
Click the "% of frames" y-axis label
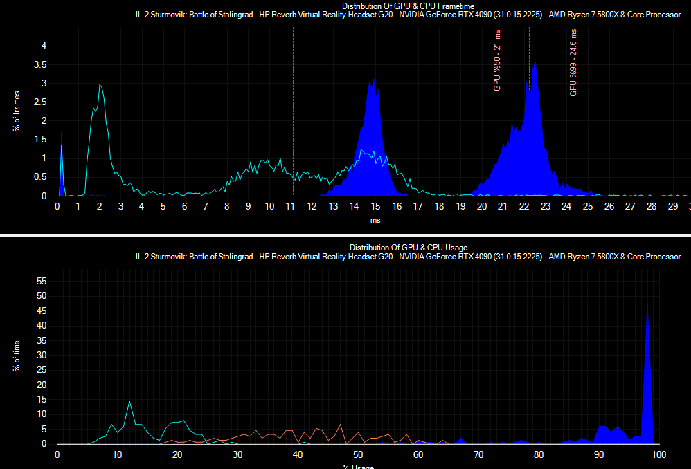pos(17,112)
